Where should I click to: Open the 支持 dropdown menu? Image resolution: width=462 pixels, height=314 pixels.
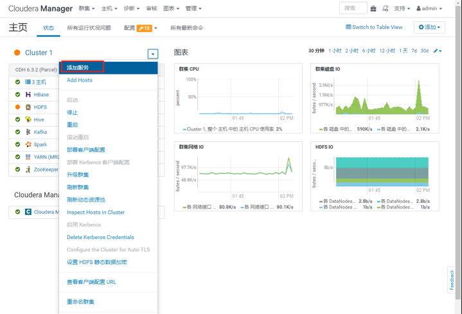click(402, 8)
